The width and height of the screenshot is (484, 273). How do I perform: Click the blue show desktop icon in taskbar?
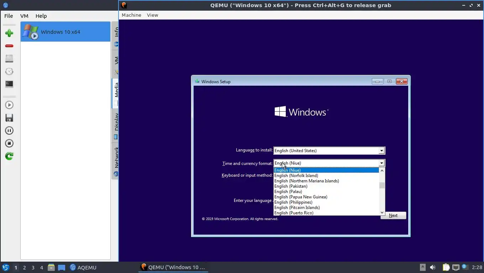coord(62,267)
